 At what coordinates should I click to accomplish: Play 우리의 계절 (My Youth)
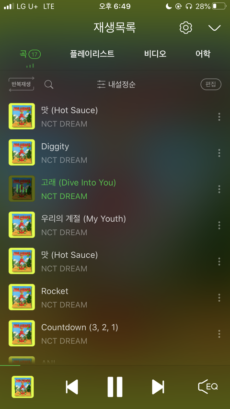coord(115,225)
